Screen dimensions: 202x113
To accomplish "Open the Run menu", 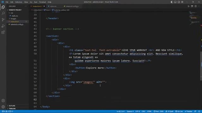I will [36, 2].
